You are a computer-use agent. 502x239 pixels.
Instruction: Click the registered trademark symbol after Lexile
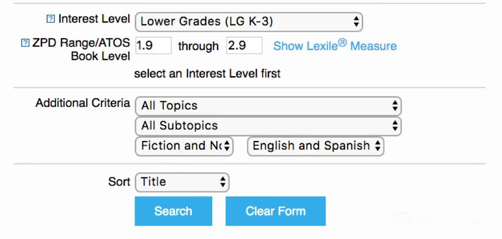click(x=343, y=43)
